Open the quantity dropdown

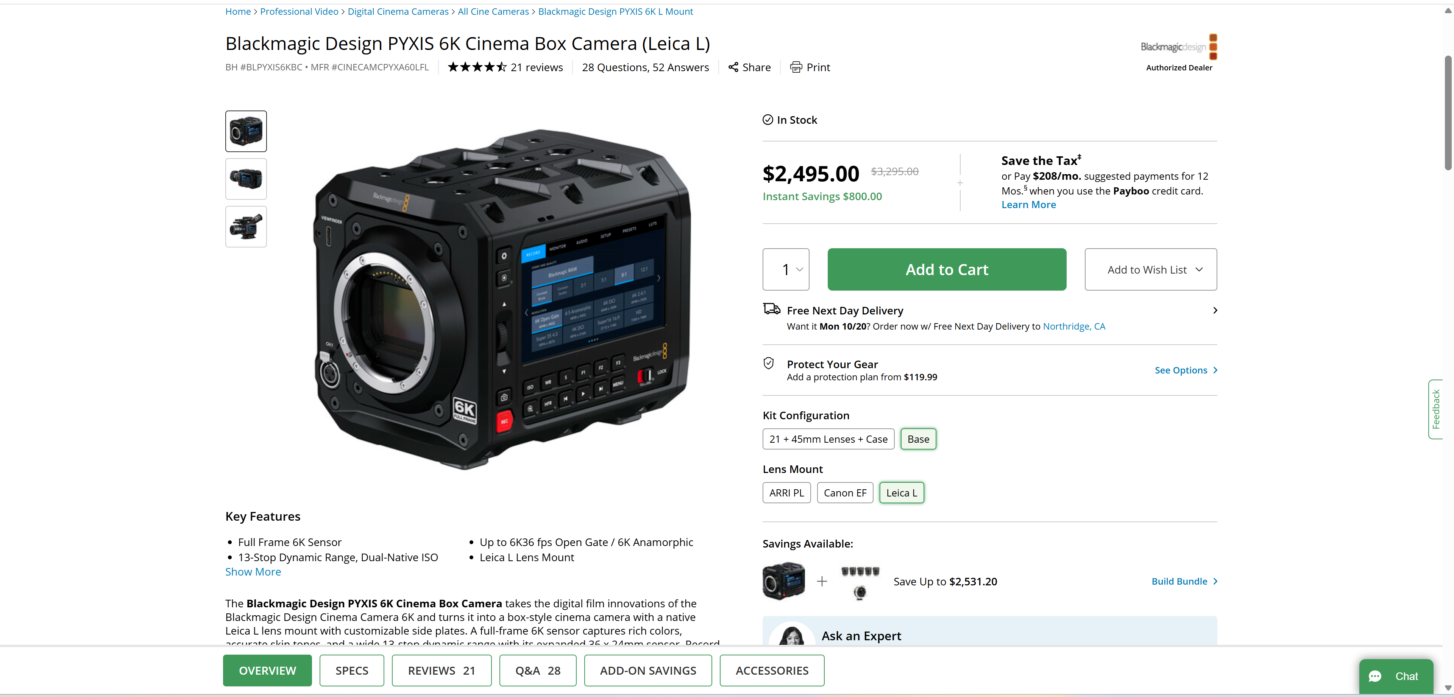point(786,269)
